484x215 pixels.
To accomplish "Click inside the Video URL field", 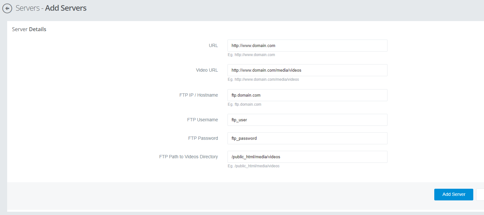I will pyautogui.click(x=307, y=70).
